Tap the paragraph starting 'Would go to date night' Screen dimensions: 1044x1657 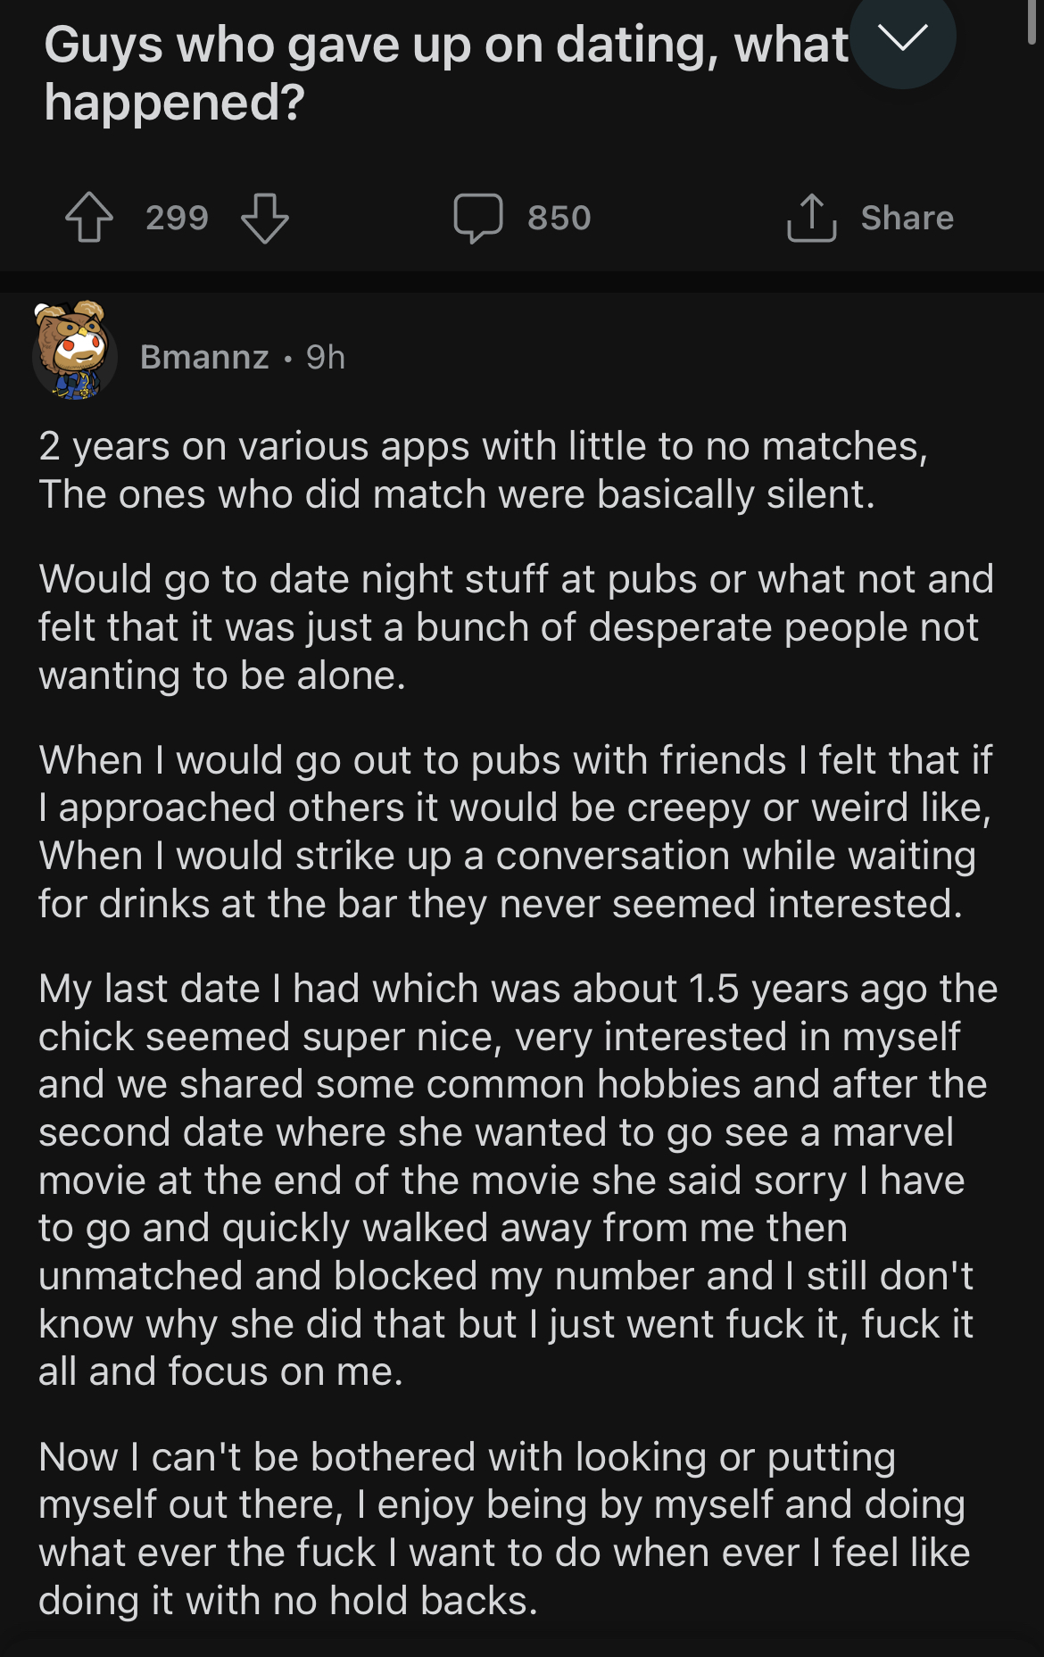[x=516, y=627]
